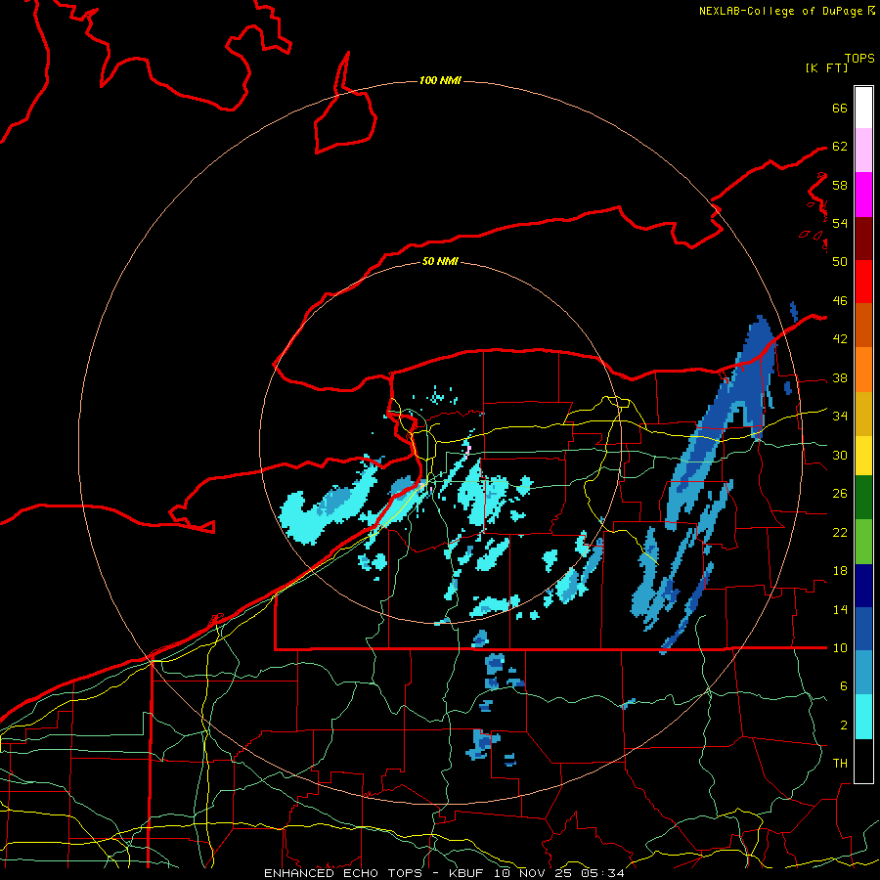Click the magenta legend swatch
Image resolution: width=880 pixels, height=880 pixels.
(x=863, y=195)
